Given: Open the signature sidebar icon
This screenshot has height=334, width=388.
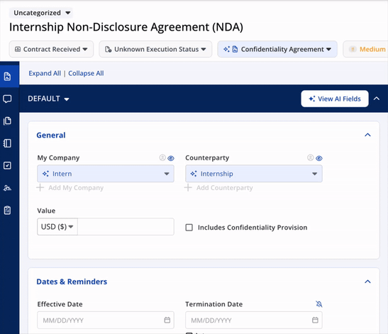Looking at the screenshot, I should click(x=7, y=188).
